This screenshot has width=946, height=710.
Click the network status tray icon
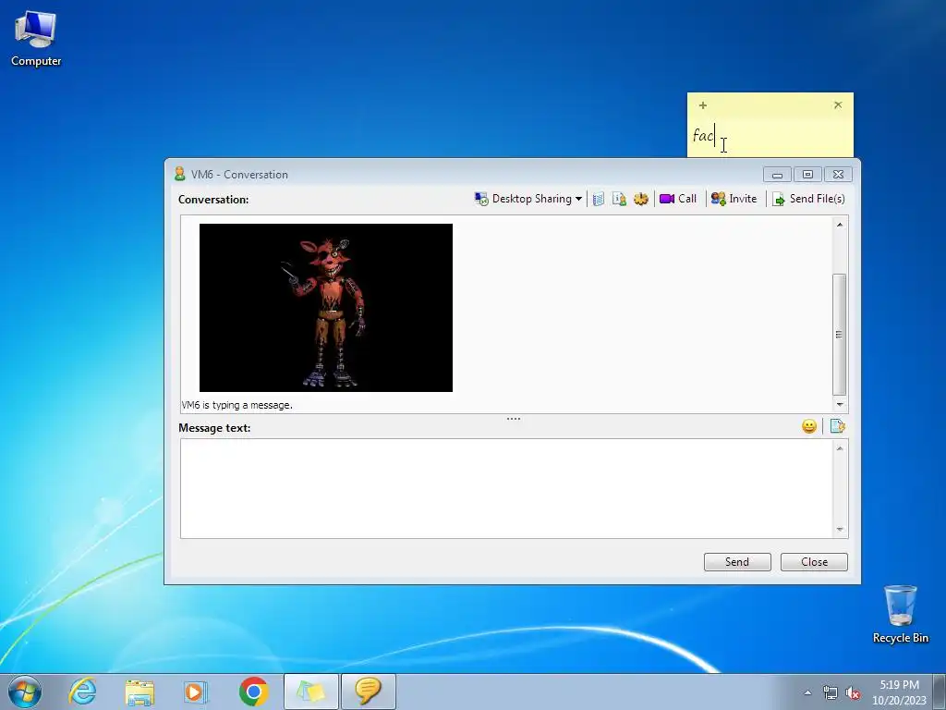point(831,693)
